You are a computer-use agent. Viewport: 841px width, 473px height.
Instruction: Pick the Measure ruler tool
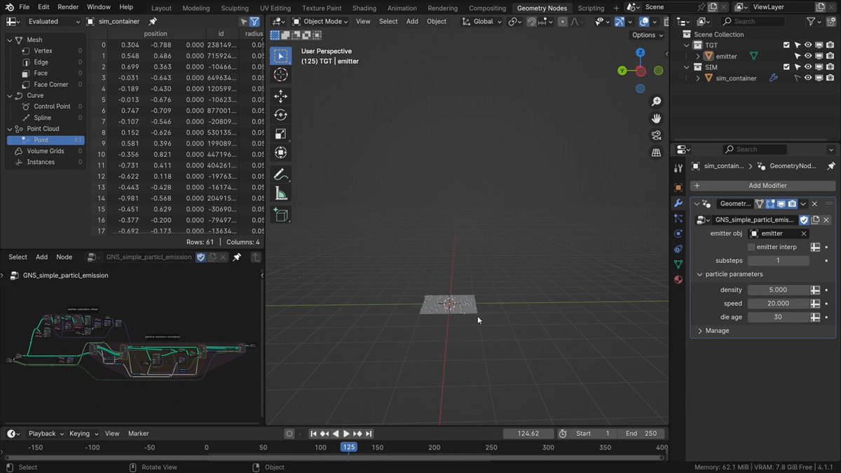[280, 193]
